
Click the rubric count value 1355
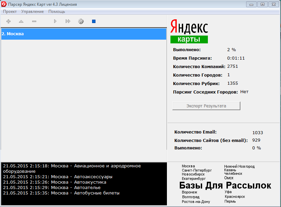click(233, 83)
